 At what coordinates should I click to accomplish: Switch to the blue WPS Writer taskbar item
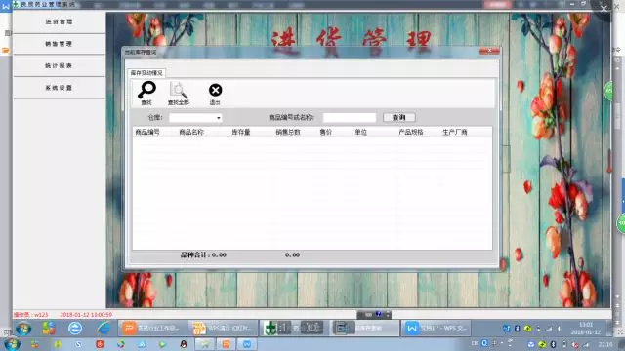436,329
